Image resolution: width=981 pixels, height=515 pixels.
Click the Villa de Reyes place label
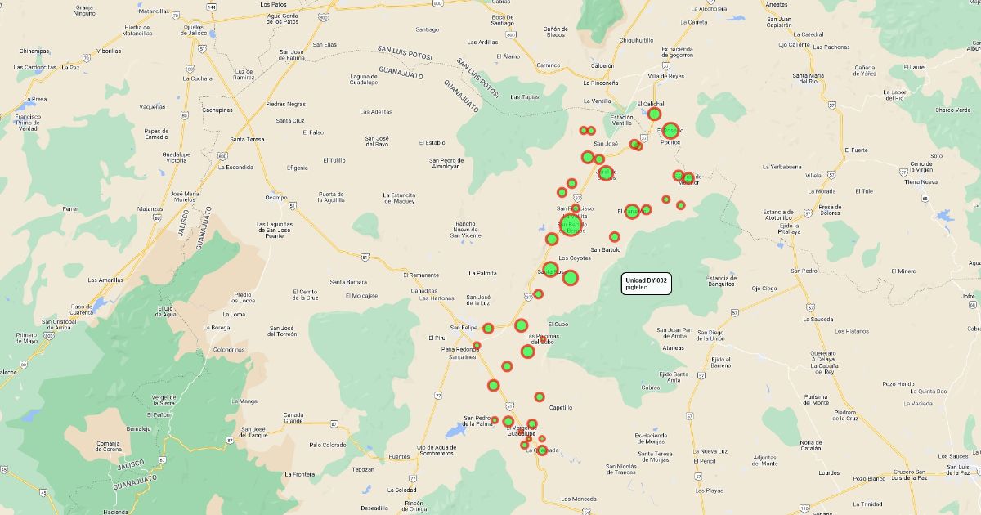click(x=665, y=76)
